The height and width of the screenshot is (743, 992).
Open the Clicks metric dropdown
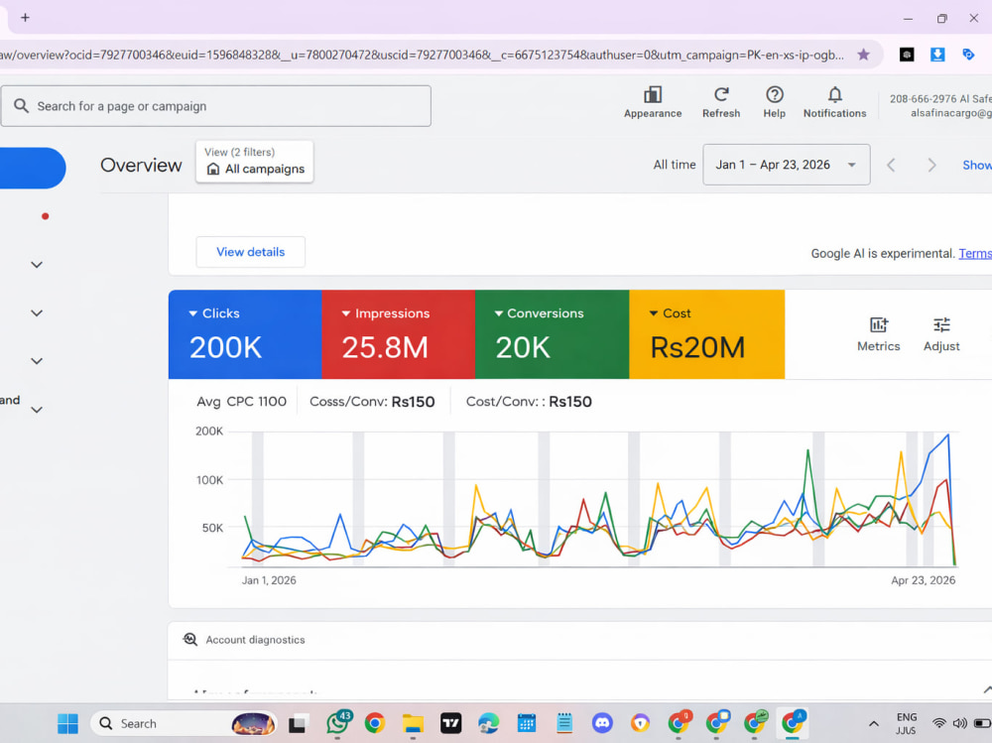coord(193,313)
